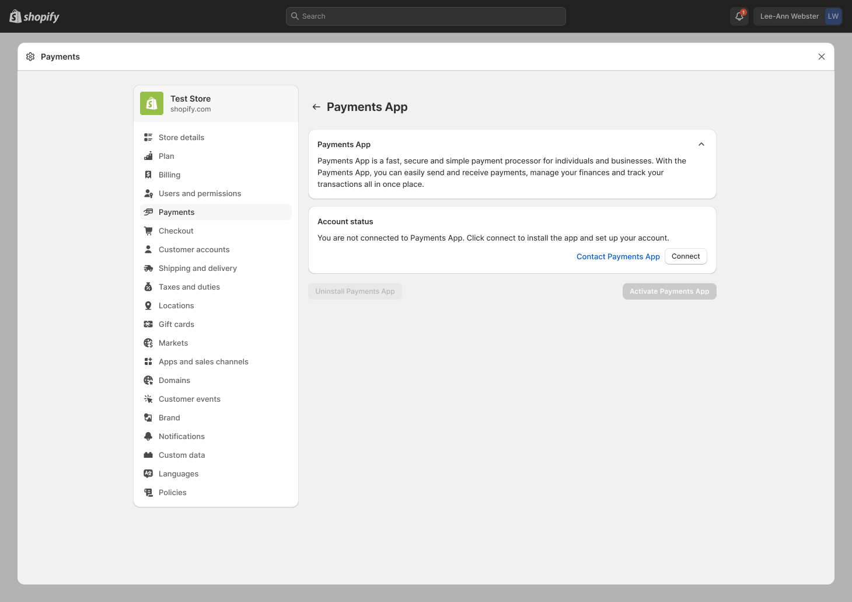Screen dimensions: 852x602
Task: Close the Payments settings dialog
Action: [x=822, y=57]
